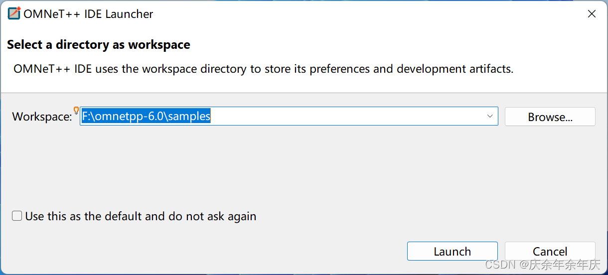Viewport: 608px width, 275px height.
Task: Click the "OMNeT++ IDE Launcher" title text
Action: coord(88,14)
